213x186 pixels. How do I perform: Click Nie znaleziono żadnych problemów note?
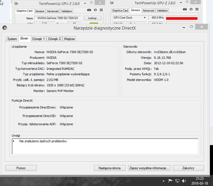click(x=43, y=141)
